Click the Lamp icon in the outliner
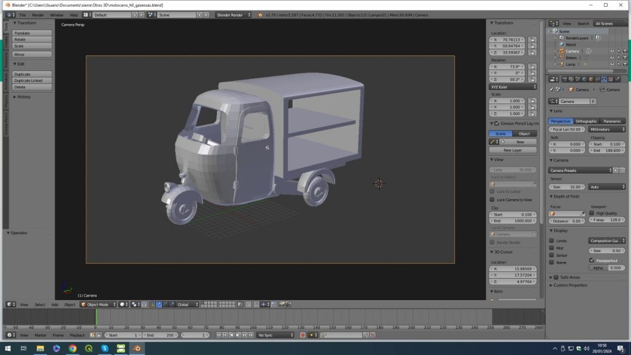The image size is (631, 355). [x=562, y=64]
